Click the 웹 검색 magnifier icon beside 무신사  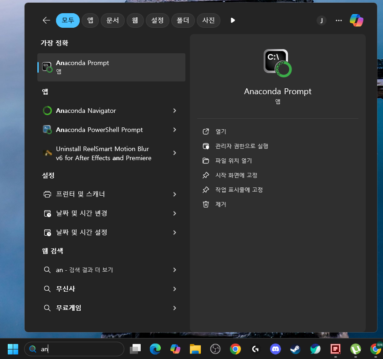(47, 289)
